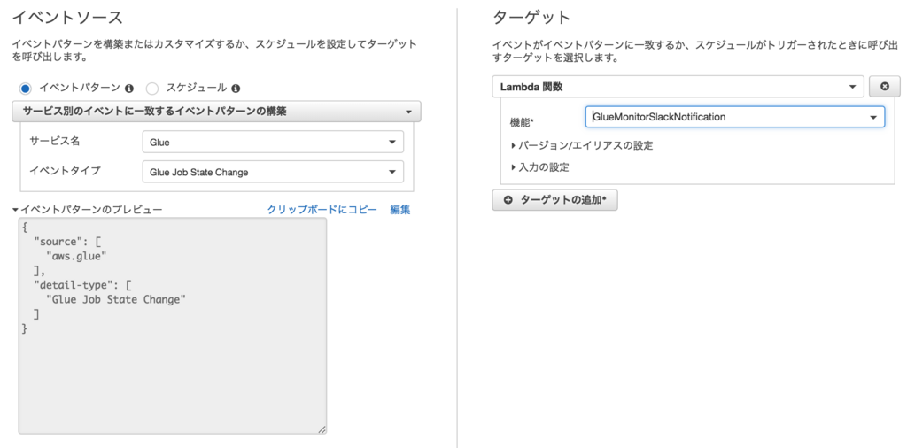Open the Lambda 関数 target type dropdown
The width and height of the screenshot is (907, 448).
pyautogui.click(x=678, y=87)
